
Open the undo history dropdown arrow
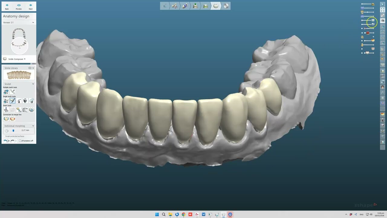(x=8, y=141)
